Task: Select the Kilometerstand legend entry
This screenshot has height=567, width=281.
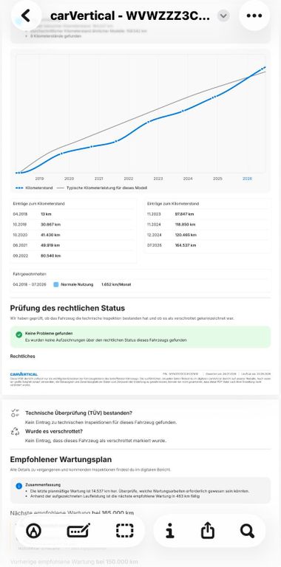Action: point(35,188)
